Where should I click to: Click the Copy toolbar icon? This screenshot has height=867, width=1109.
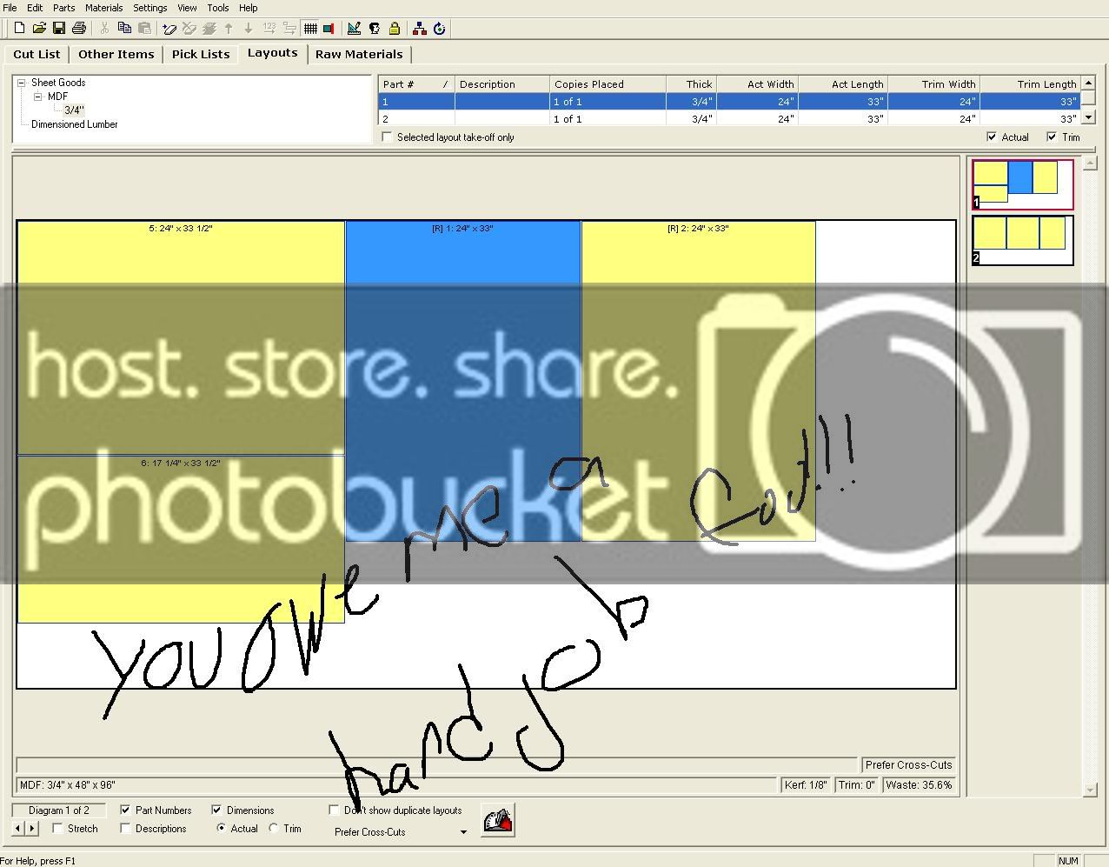[x=124, y=29]
